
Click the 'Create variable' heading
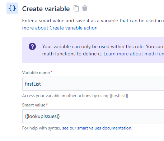tap(46, 9)
